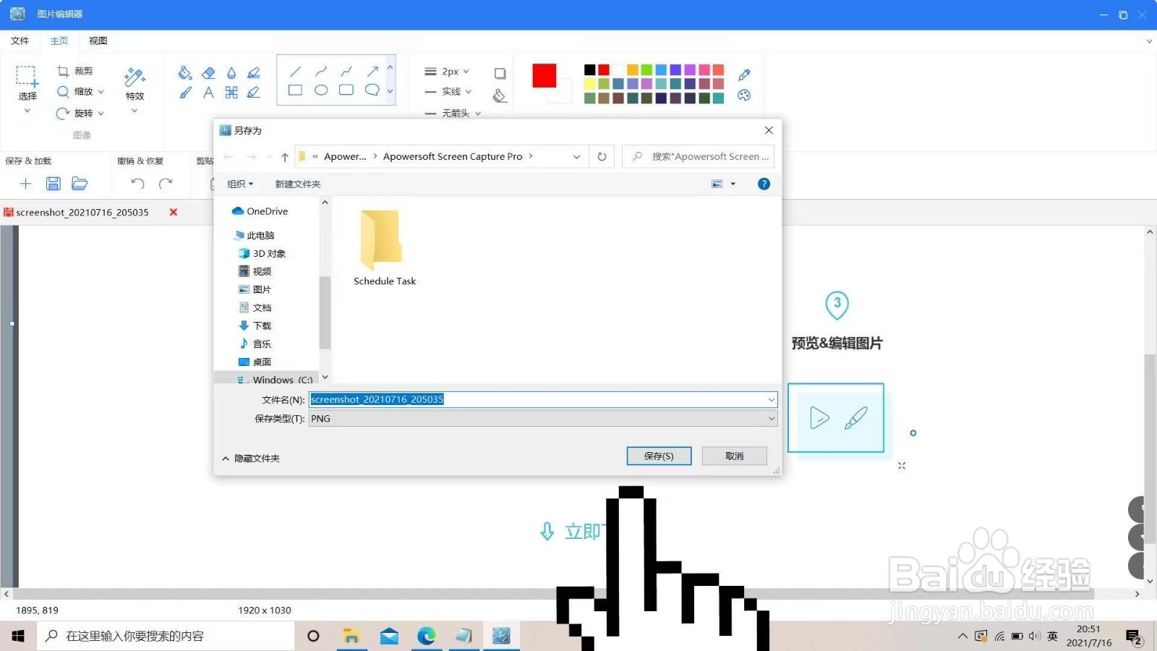
Task: Choose the speech bubble shape
Action: tap(372, 90)
